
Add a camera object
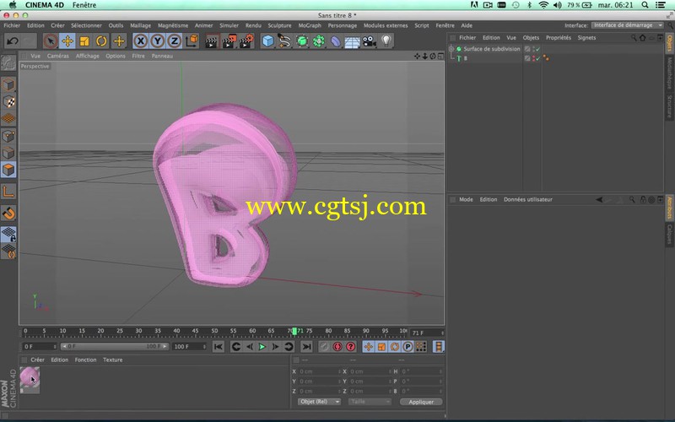pos(370,41)
